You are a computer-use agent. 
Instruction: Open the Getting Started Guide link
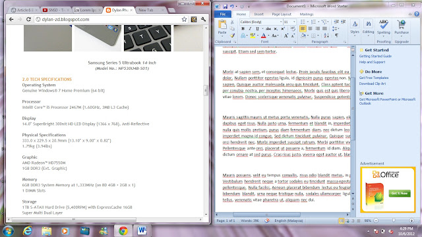click(x=375, y=56)
